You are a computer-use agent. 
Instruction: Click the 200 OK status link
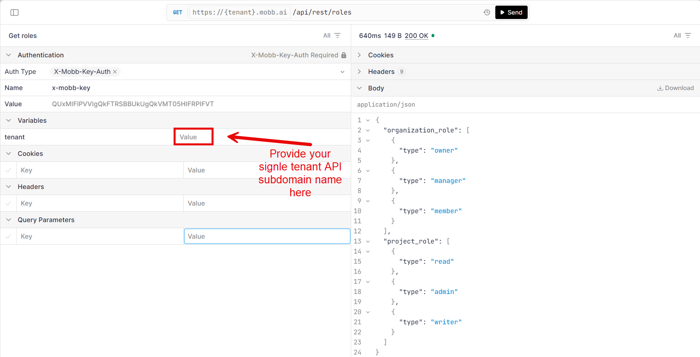[416, 36]
